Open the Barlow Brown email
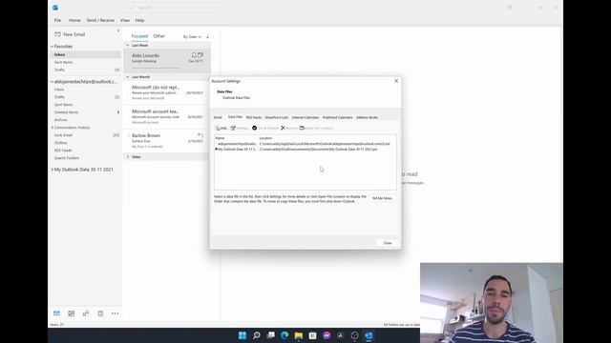Viewport: 611px width, 343px height. pos(167,141)
